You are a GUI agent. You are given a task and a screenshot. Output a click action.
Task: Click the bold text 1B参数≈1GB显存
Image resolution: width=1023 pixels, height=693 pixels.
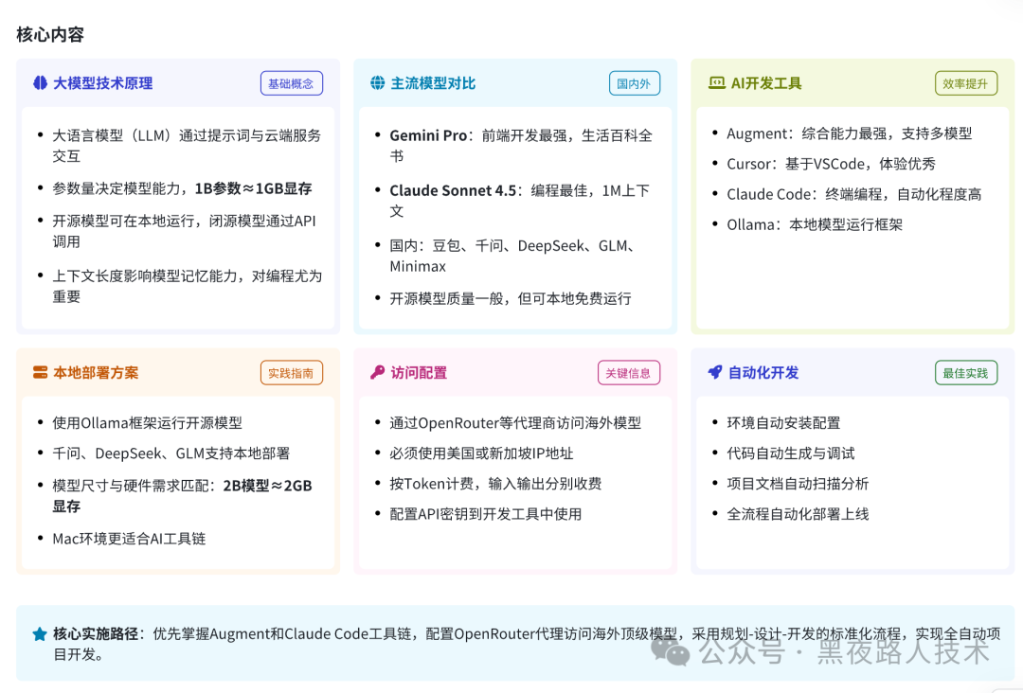pos(253,188)
